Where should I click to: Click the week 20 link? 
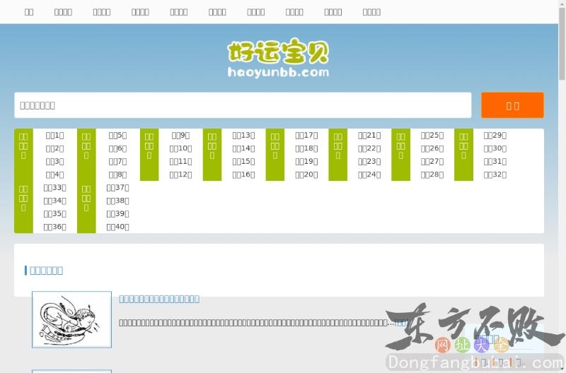coord(306,174)
